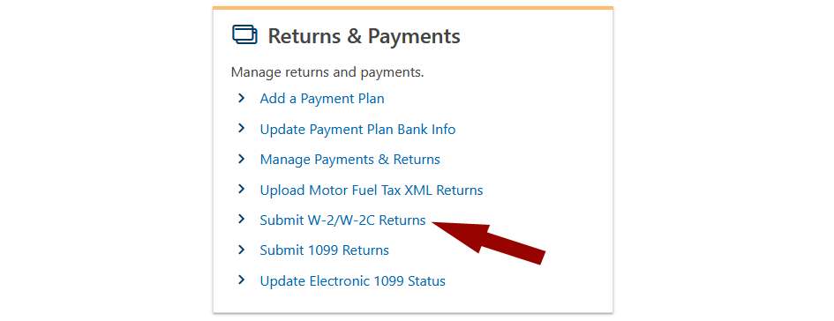The width and height of the screenshot is (834, 321).
Task: Click the Returns & Payments heading
Action: [364, 36]
